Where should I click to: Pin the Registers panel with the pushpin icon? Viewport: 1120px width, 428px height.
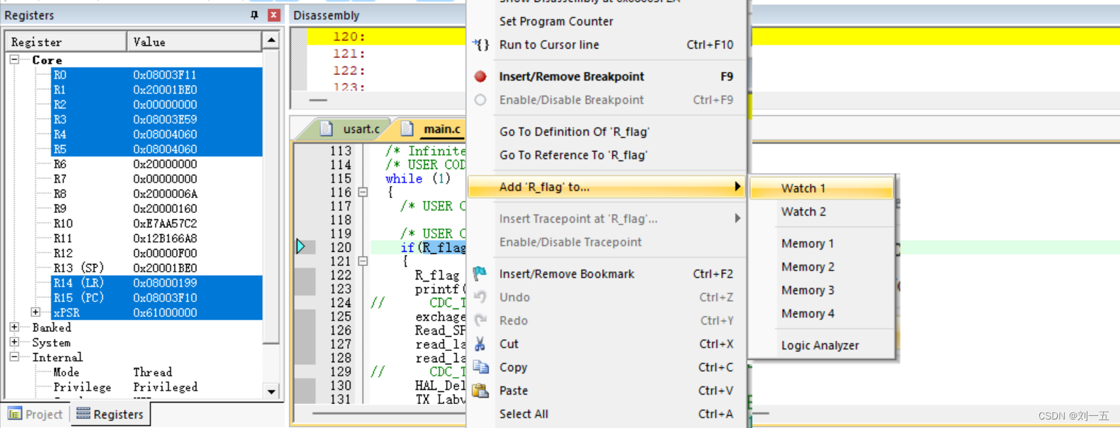[254, 15]
